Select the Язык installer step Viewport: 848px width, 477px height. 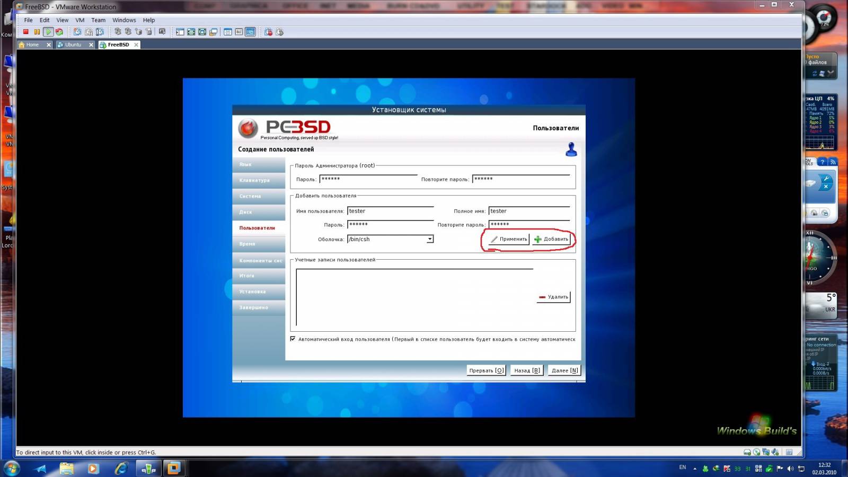point(259,164)
